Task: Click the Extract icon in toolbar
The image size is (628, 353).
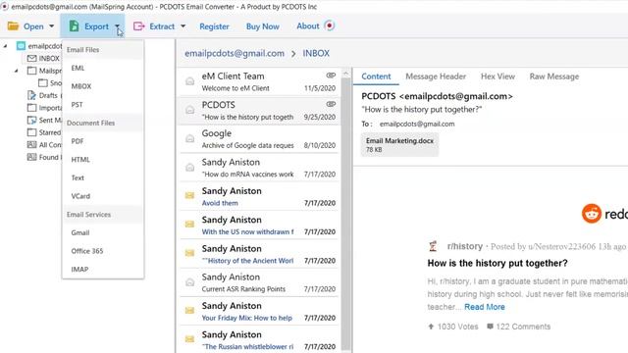Action: [x=139, y=26]
